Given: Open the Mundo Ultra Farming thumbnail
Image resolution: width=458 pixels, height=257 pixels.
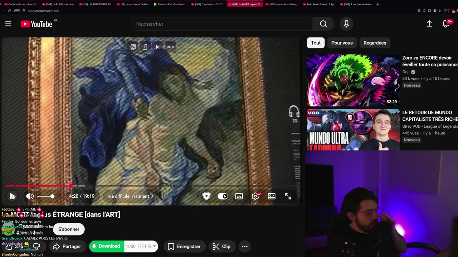Looking at the screenshot, I should tap(353, 130).
